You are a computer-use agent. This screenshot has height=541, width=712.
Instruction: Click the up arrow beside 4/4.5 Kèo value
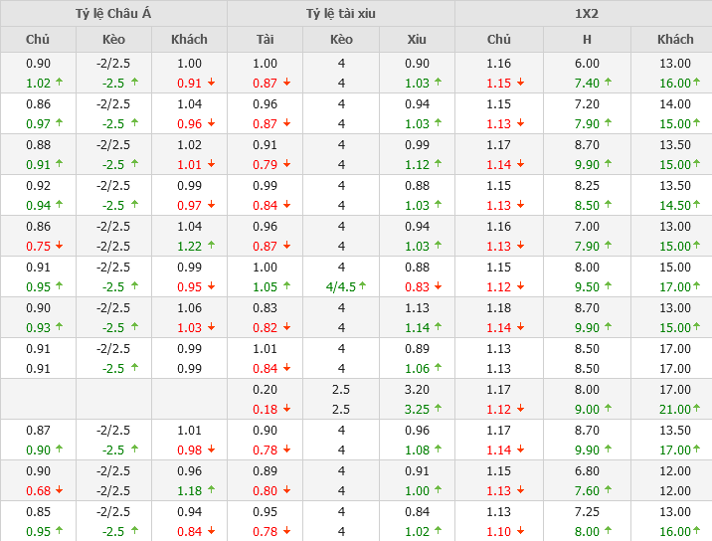(364, 286)
